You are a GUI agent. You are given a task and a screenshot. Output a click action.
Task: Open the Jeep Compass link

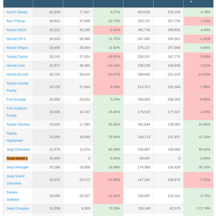tap(18, 208)
